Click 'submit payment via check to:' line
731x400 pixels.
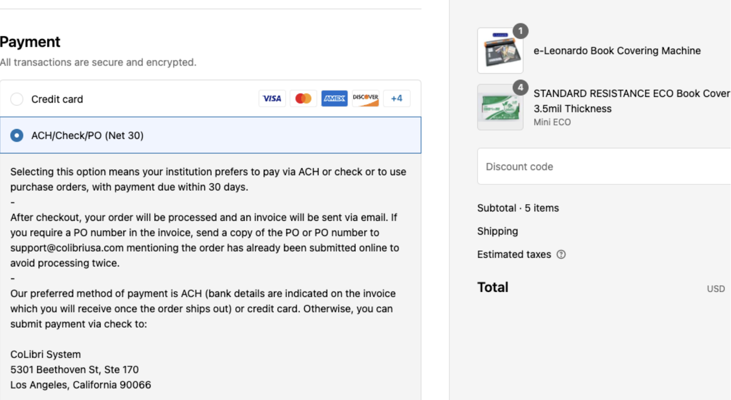(79, 324)
